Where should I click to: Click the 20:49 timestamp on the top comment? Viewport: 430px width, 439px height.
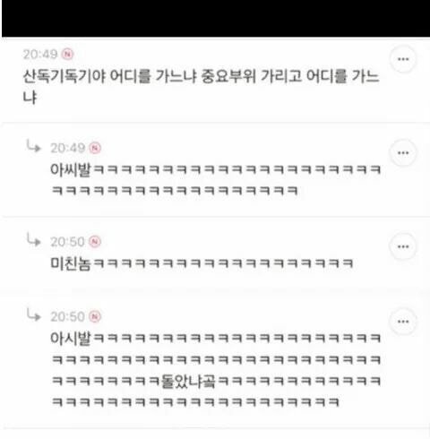[x=40, y=55]
